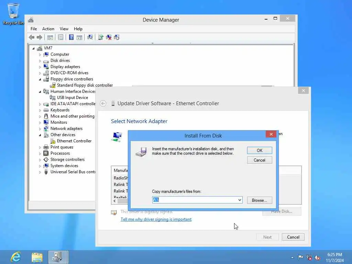Click Device Manager taskbar button

tap(58, 257)
